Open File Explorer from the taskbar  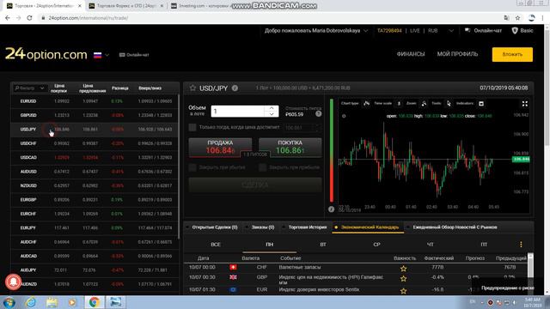click(x=52, y=302)
